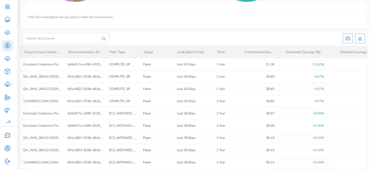The height and width of the screenshot is (169, 372).
Task: Click the $0.56 commitment value
Action: pyautogui.click(x=270, y=126)
